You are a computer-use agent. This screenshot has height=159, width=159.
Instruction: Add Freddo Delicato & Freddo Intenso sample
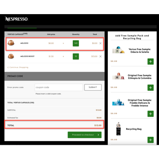[x=151, y=114]
